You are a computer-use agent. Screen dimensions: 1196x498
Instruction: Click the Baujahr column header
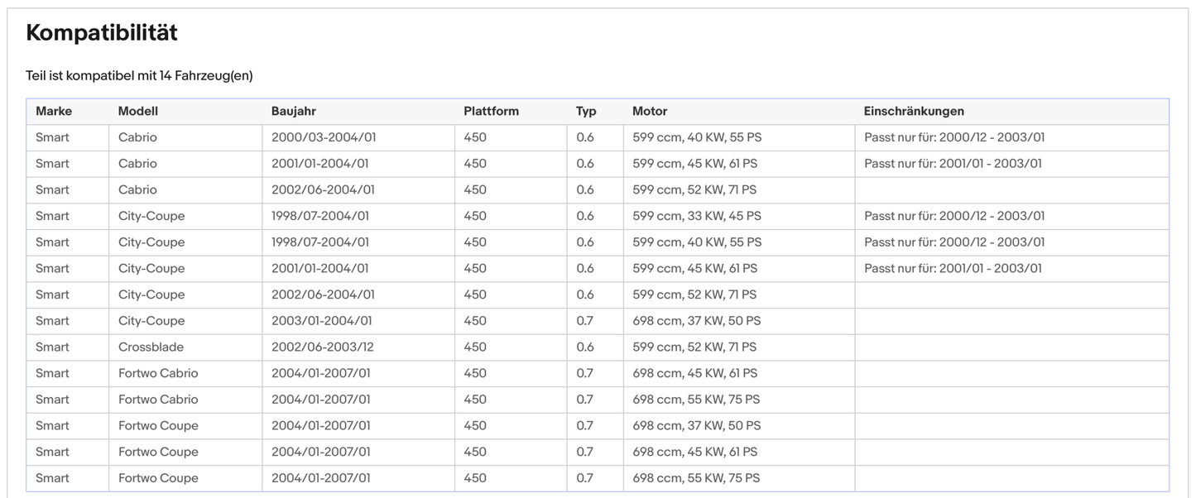coord(294,111)
